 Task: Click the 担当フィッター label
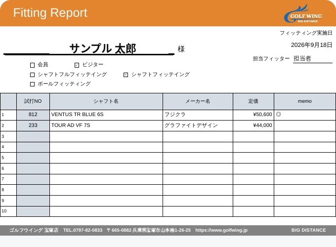271,59
